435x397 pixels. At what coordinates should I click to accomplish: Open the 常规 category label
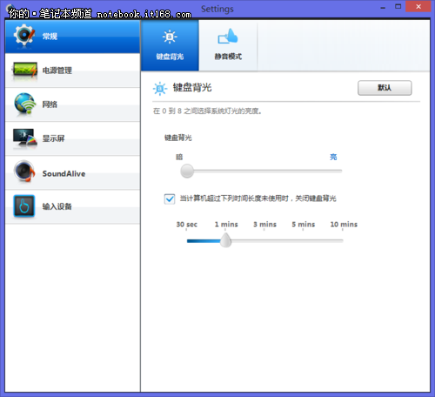[x=50, y=37]
